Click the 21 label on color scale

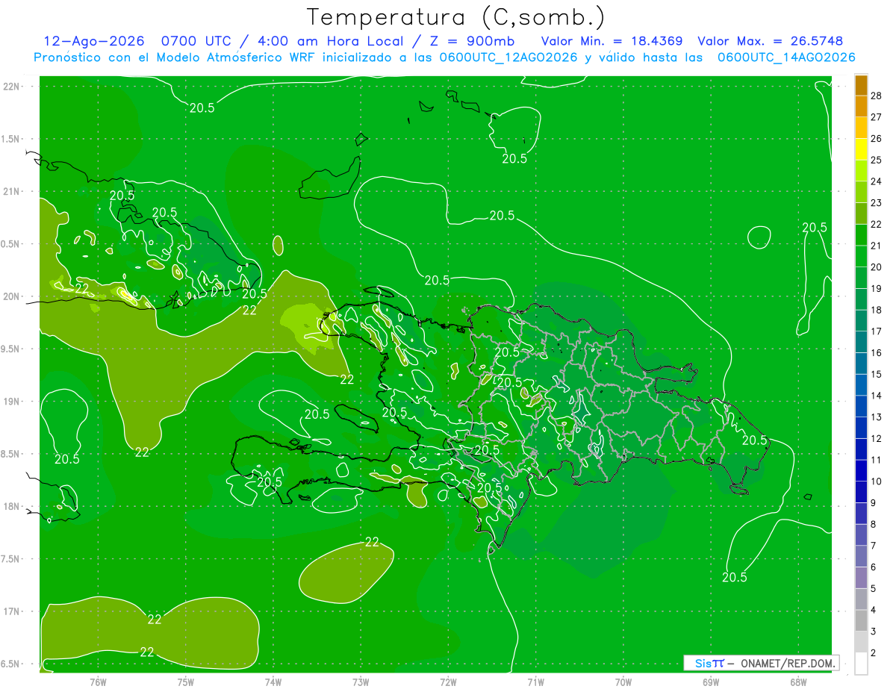877,246
